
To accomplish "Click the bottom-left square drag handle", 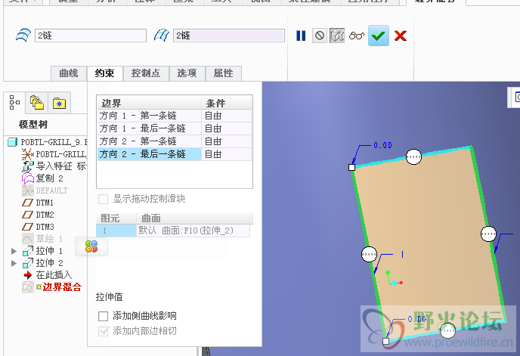I will 385,341.
